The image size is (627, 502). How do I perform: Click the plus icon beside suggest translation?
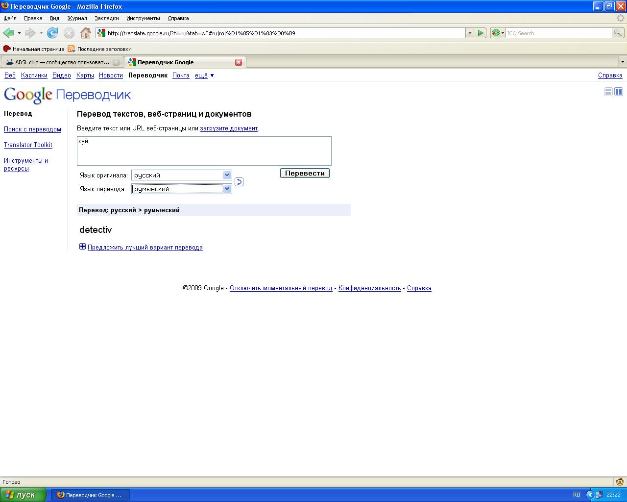coord(82,247)
